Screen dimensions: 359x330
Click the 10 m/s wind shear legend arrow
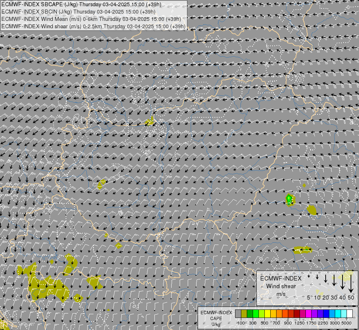pos(317,277)
